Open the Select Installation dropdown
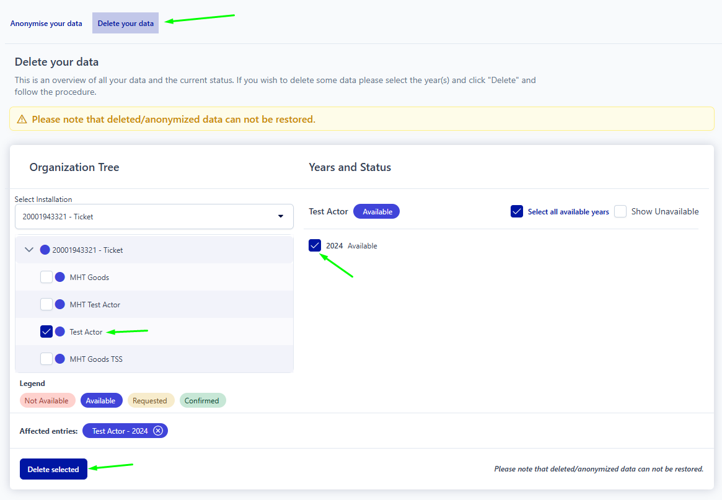The image size is (722, 500). pyautogui.click(x=154, y=216)
